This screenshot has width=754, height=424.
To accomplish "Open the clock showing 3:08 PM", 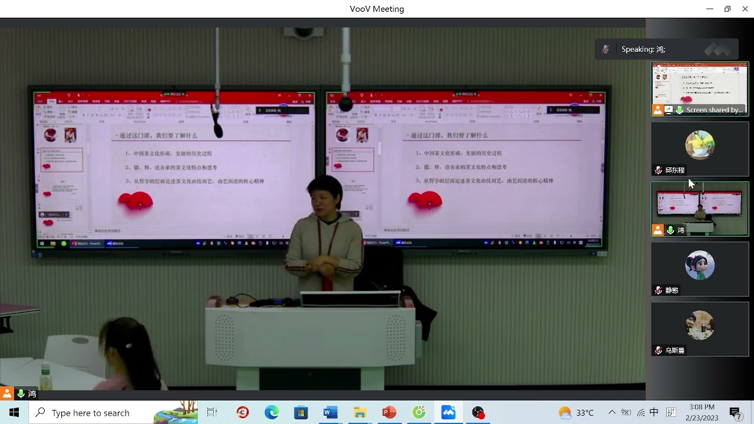I will click(x=701, y=412).
